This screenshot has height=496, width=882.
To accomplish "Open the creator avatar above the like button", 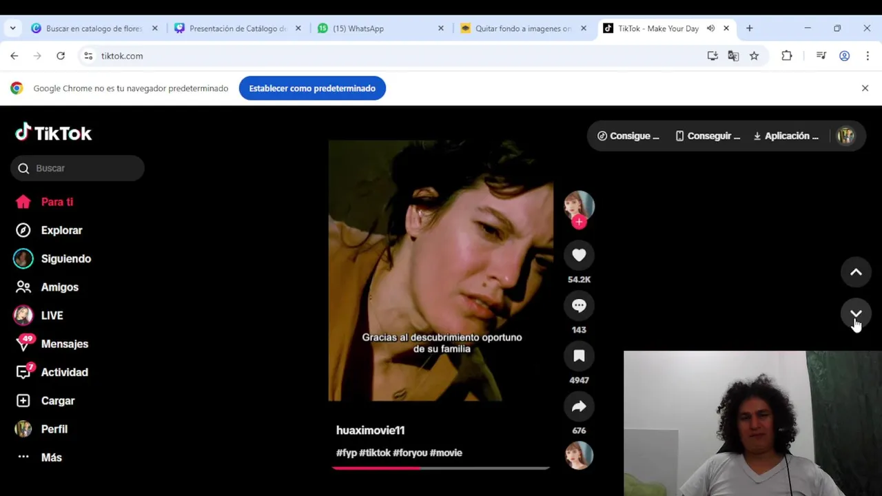I will (579, 205).
